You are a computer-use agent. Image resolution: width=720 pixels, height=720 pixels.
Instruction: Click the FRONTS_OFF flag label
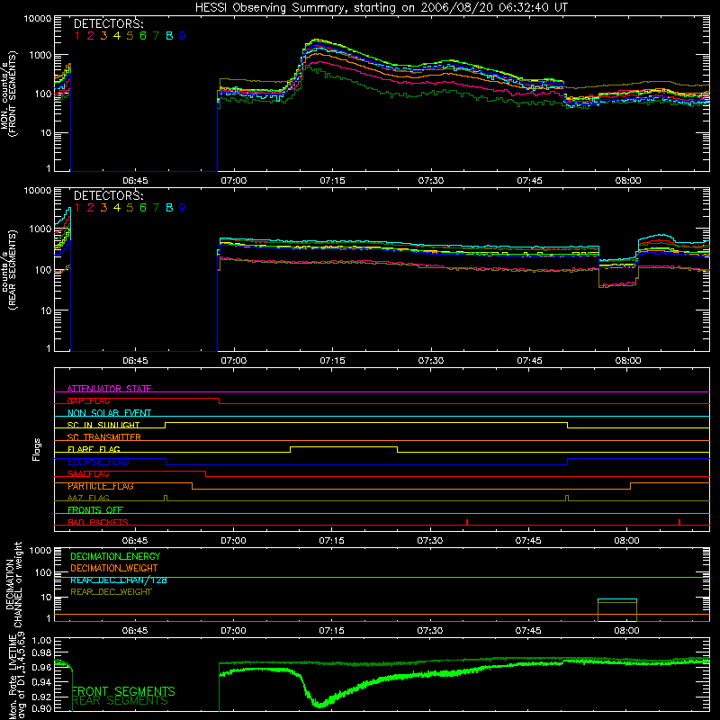[95, 509]
